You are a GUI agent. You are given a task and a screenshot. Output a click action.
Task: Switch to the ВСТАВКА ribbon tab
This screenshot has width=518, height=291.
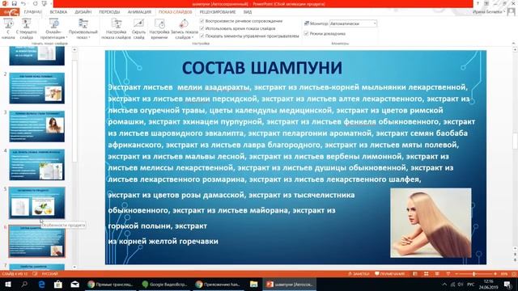[x=58, y=12]
